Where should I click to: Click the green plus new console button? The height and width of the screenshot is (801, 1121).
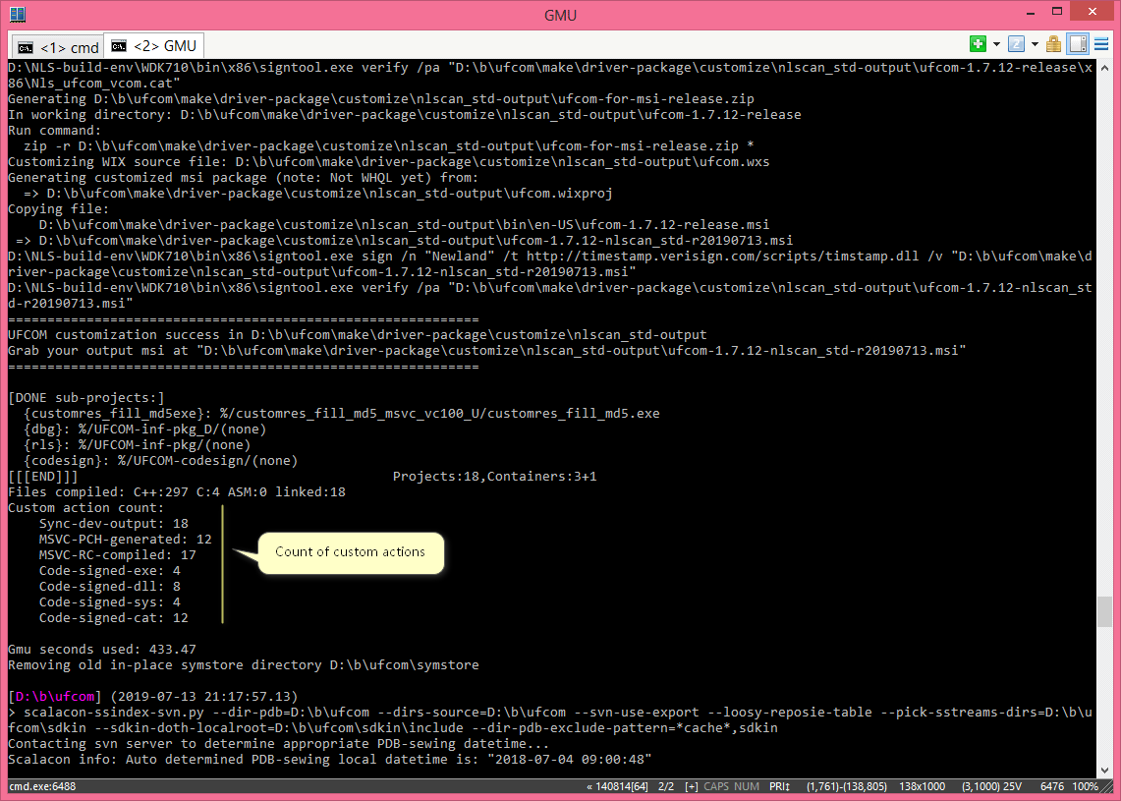(x=978, y=44)
